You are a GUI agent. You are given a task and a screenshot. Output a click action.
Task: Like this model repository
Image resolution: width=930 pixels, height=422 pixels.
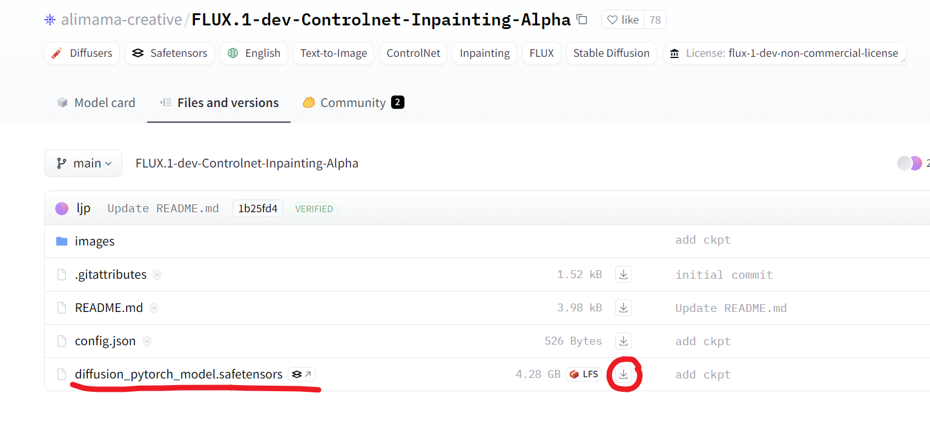click(x=623, y=20)
